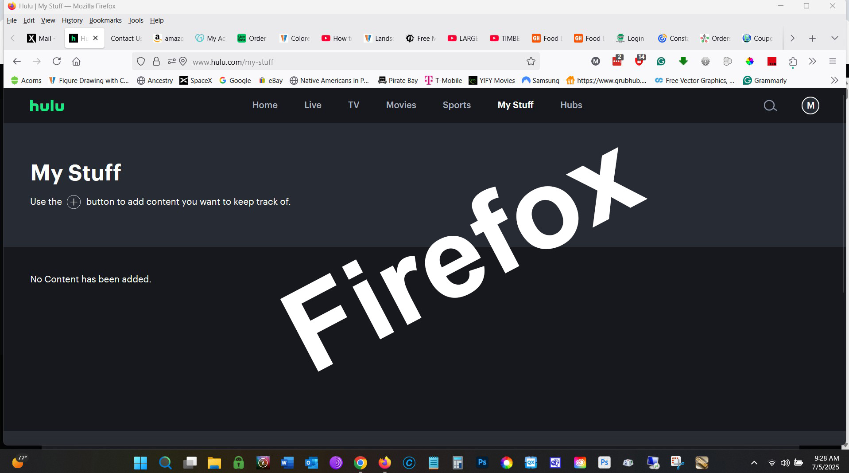Open Grammarly bookmark
This screenshot has width=849, height=473.
tap(765, 80)
